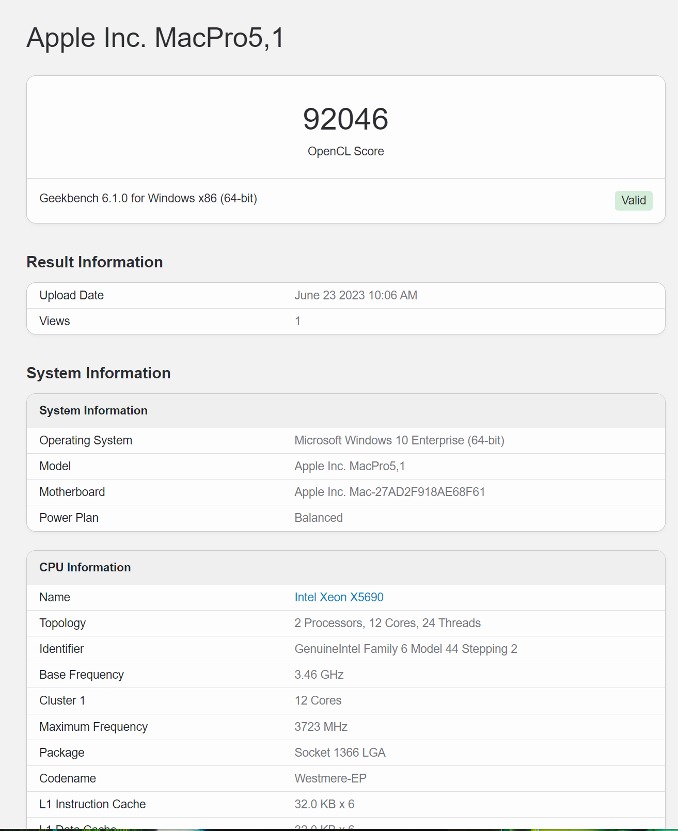678x831 pixels.
Task: Click the L1 Instruction Cache label
Action: pos(92,804)
